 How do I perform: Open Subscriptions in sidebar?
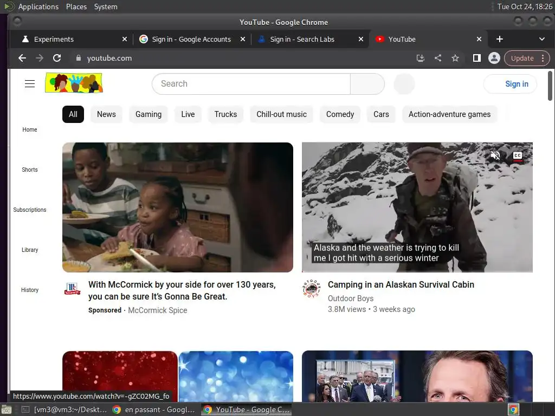point(30,210)
